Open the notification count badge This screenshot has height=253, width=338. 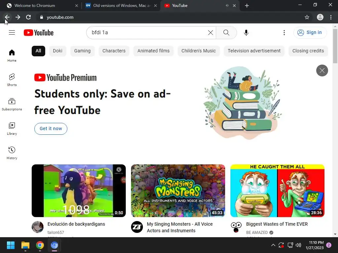click(x=329, y=245)
